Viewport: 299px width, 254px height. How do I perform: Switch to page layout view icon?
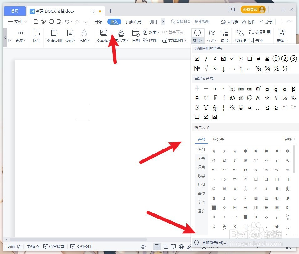[157, 246]
